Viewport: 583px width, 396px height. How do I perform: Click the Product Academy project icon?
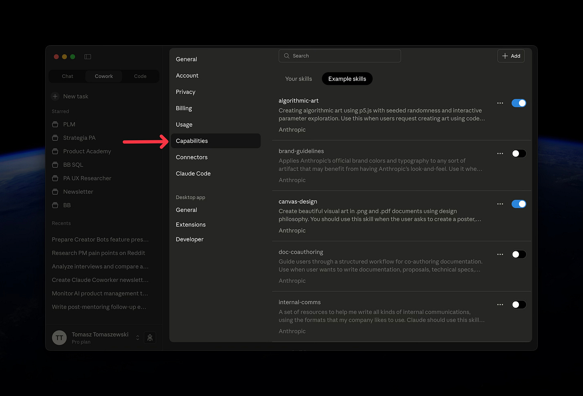55,151
